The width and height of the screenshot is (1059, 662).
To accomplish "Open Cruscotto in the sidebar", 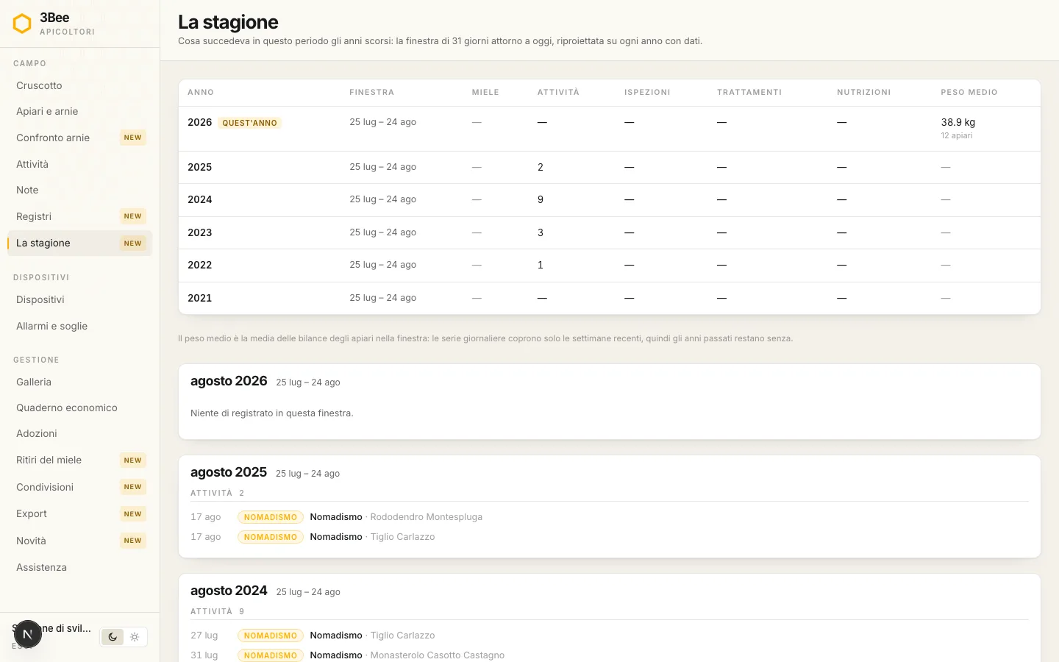I will (79, 85).
